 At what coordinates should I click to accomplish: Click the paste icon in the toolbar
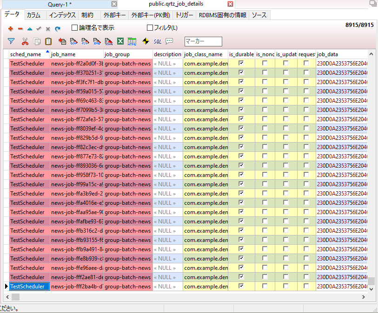point(48,42)
